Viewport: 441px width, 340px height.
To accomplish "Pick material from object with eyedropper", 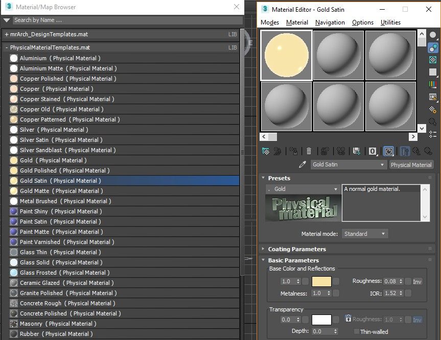I will [x=303, y=165].
